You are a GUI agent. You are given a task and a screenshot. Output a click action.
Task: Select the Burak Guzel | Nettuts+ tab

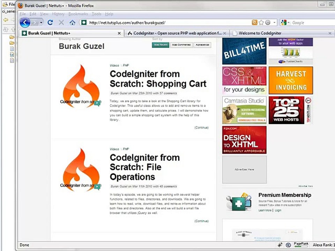pos(71,33)
